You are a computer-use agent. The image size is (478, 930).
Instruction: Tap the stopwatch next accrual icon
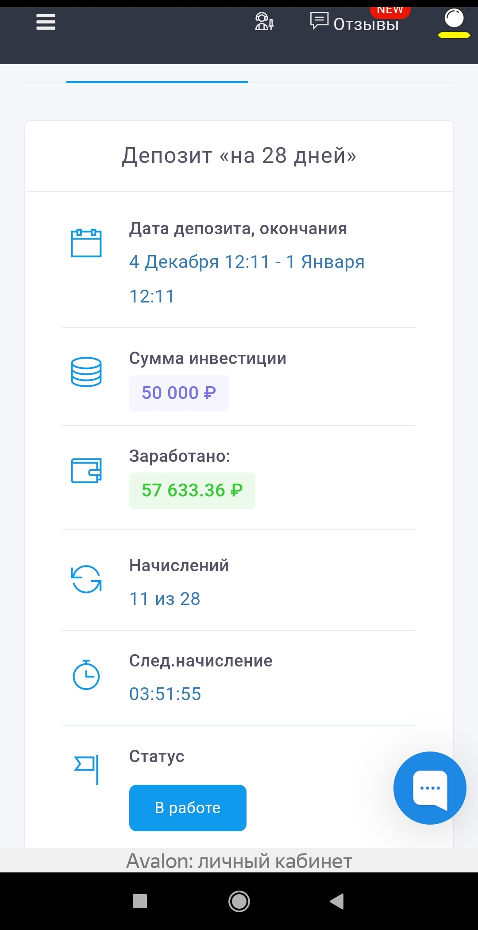click(86, 675)
